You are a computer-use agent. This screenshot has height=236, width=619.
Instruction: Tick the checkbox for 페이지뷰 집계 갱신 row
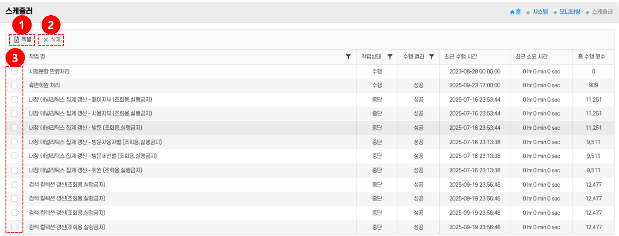[x=14, y=100]
